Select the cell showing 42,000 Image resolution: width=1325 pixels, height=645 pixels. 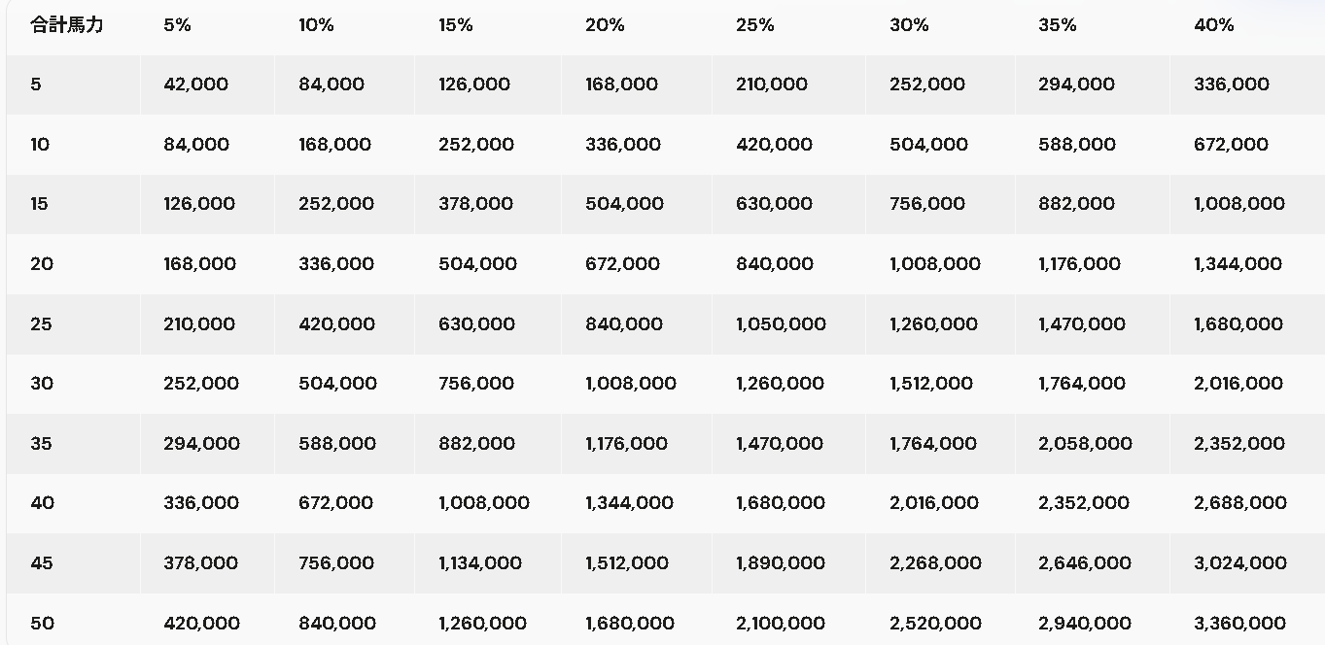pyautogui.click(x=196, y=85)
